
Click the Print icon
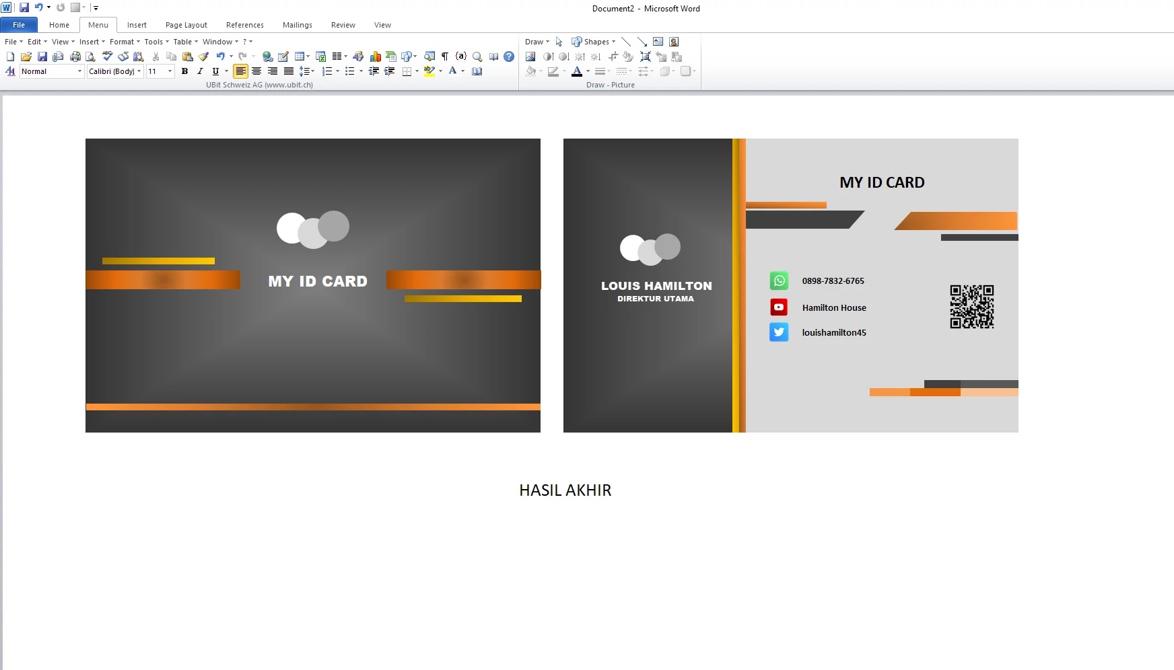point(75,57)
